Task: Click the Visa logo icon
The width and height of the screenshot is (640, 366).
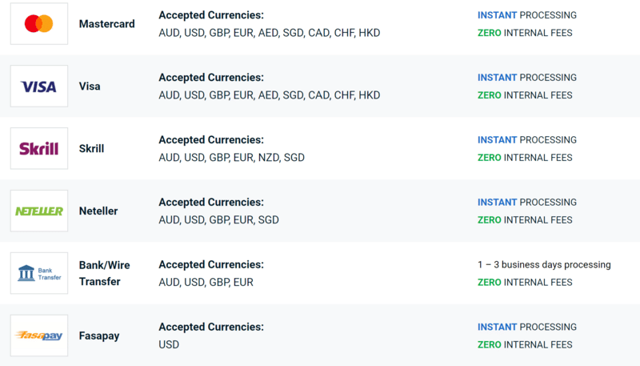Action: click(x=38, y=86)
